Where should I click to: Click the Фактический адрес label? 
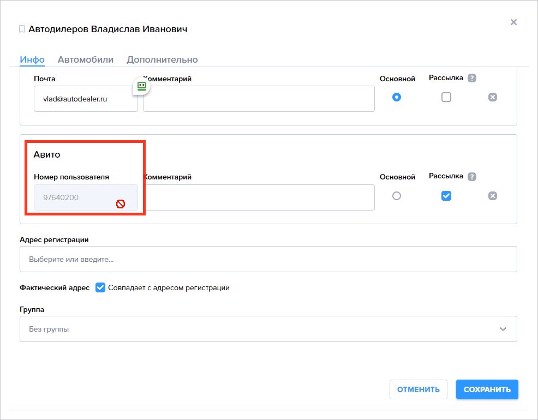pos(55,287)
